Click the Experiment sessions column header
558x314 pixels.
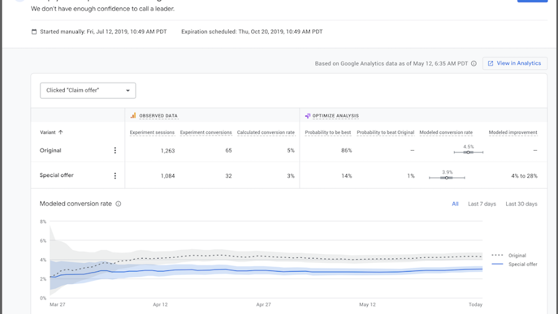pos(152,132)
